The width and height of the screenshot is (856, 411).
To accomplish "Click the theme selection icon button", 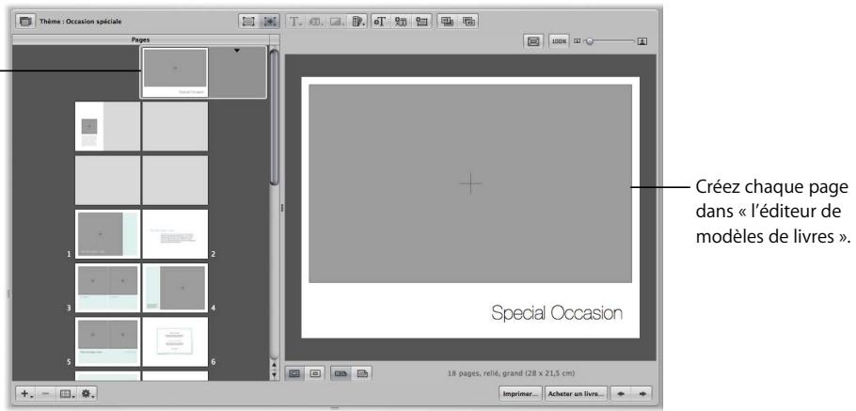I will 24,22.
